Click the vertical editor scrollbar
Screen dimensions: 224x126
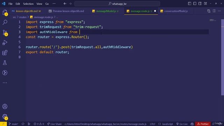pos(223,57)
